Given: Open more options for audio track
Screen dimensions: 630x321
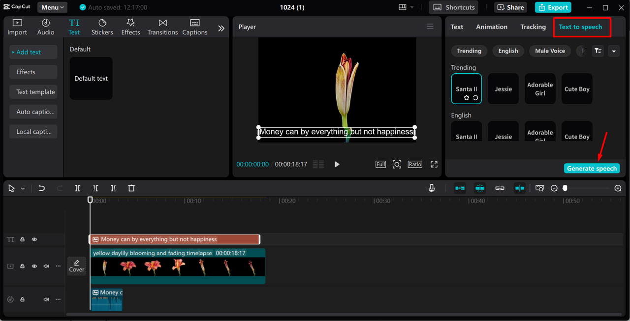Looking at the screenshot, I should [58, 299].
